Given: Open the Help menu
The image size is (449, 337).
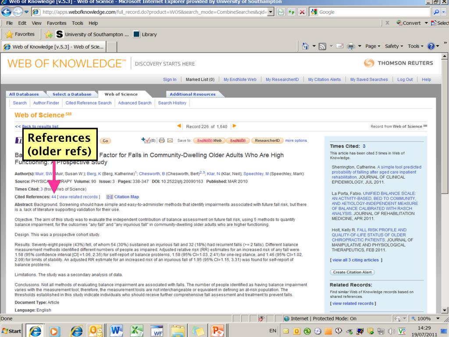Looking at the screenshot, I should [93, 23].
